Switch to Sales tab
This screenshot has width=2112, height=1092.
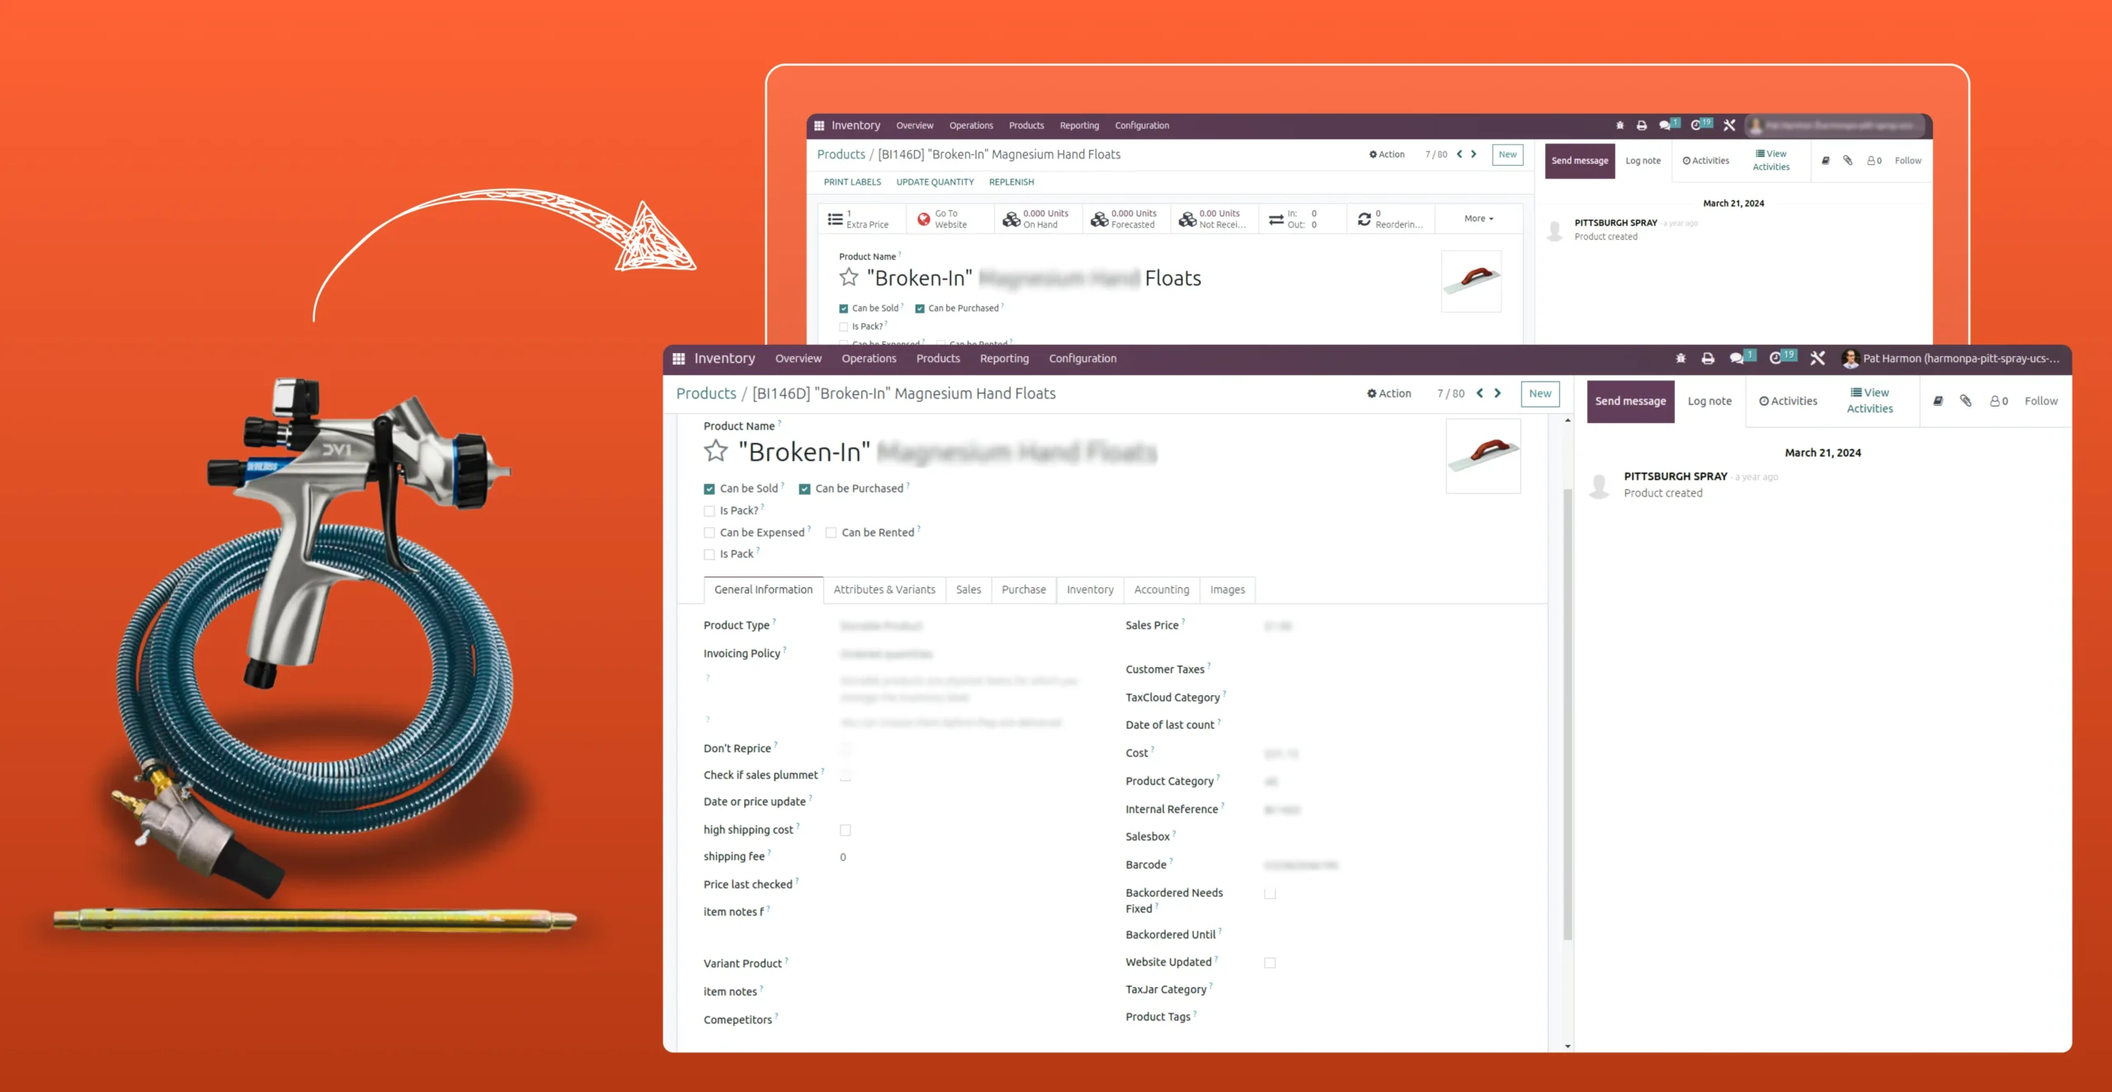click(969, 590)
